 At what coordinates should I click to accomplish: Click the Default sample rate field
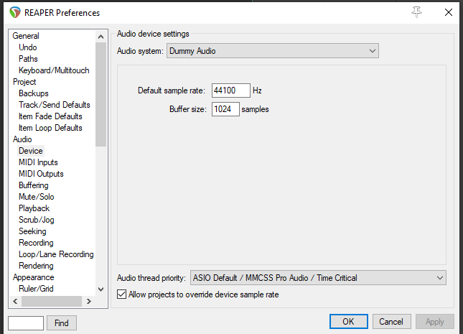(x=230, y=91)
